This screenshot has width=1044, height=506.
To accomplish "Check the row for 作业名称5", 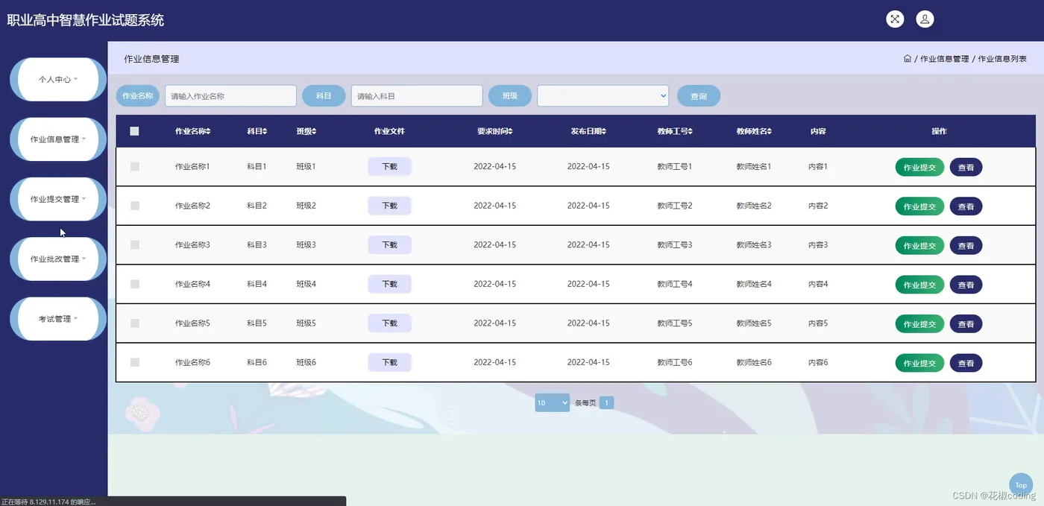I will click(x=135, y=323).
